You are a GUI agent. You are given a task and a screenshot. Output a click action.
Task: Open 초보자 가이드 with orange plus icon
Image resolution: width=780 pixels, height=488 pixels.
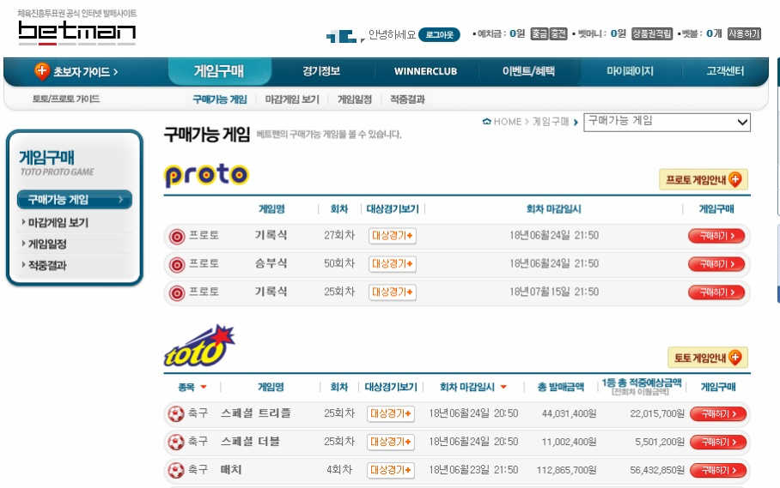[x=76, y=72]
